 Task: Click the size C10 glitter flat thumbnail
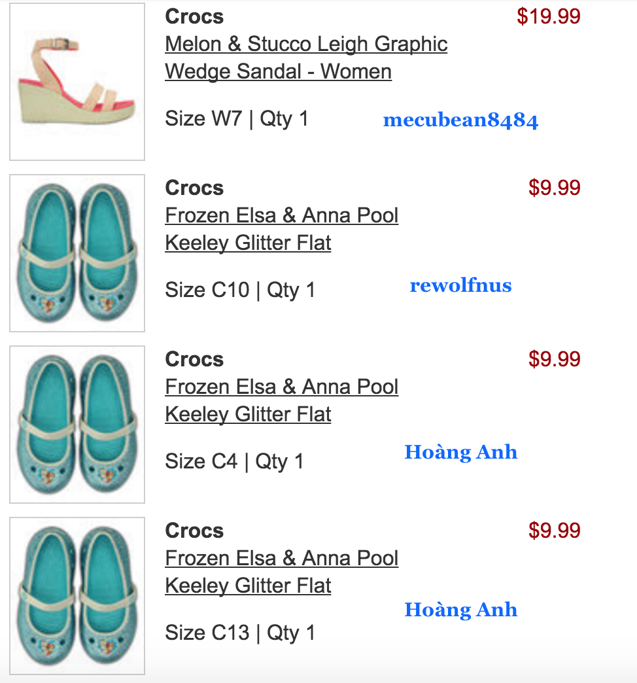[77, 253]
